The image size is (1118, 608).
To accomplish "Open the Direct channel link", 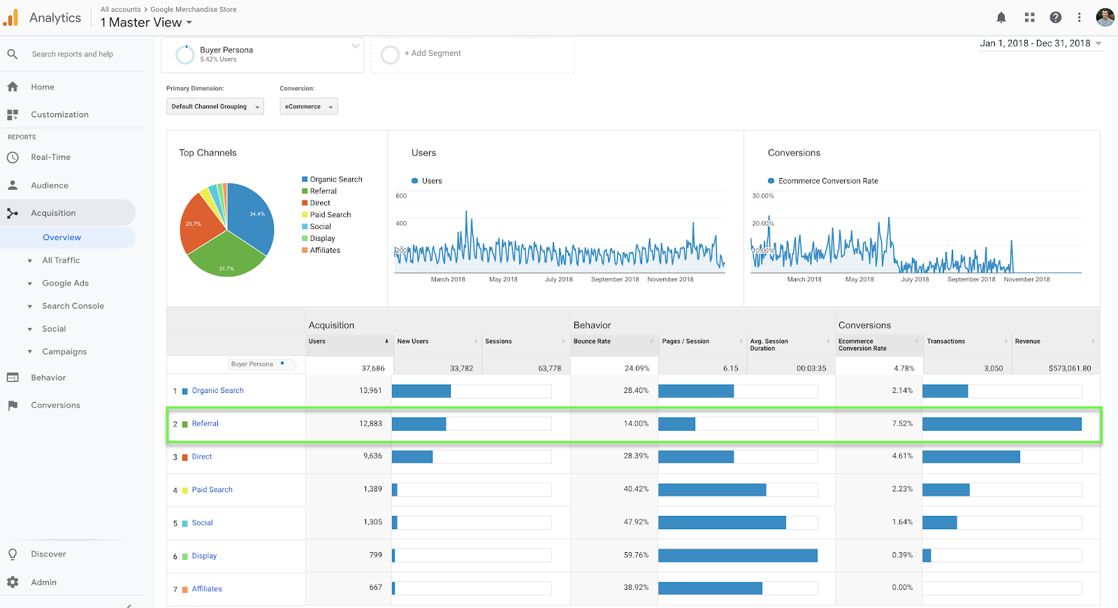I will pos(202,457).
